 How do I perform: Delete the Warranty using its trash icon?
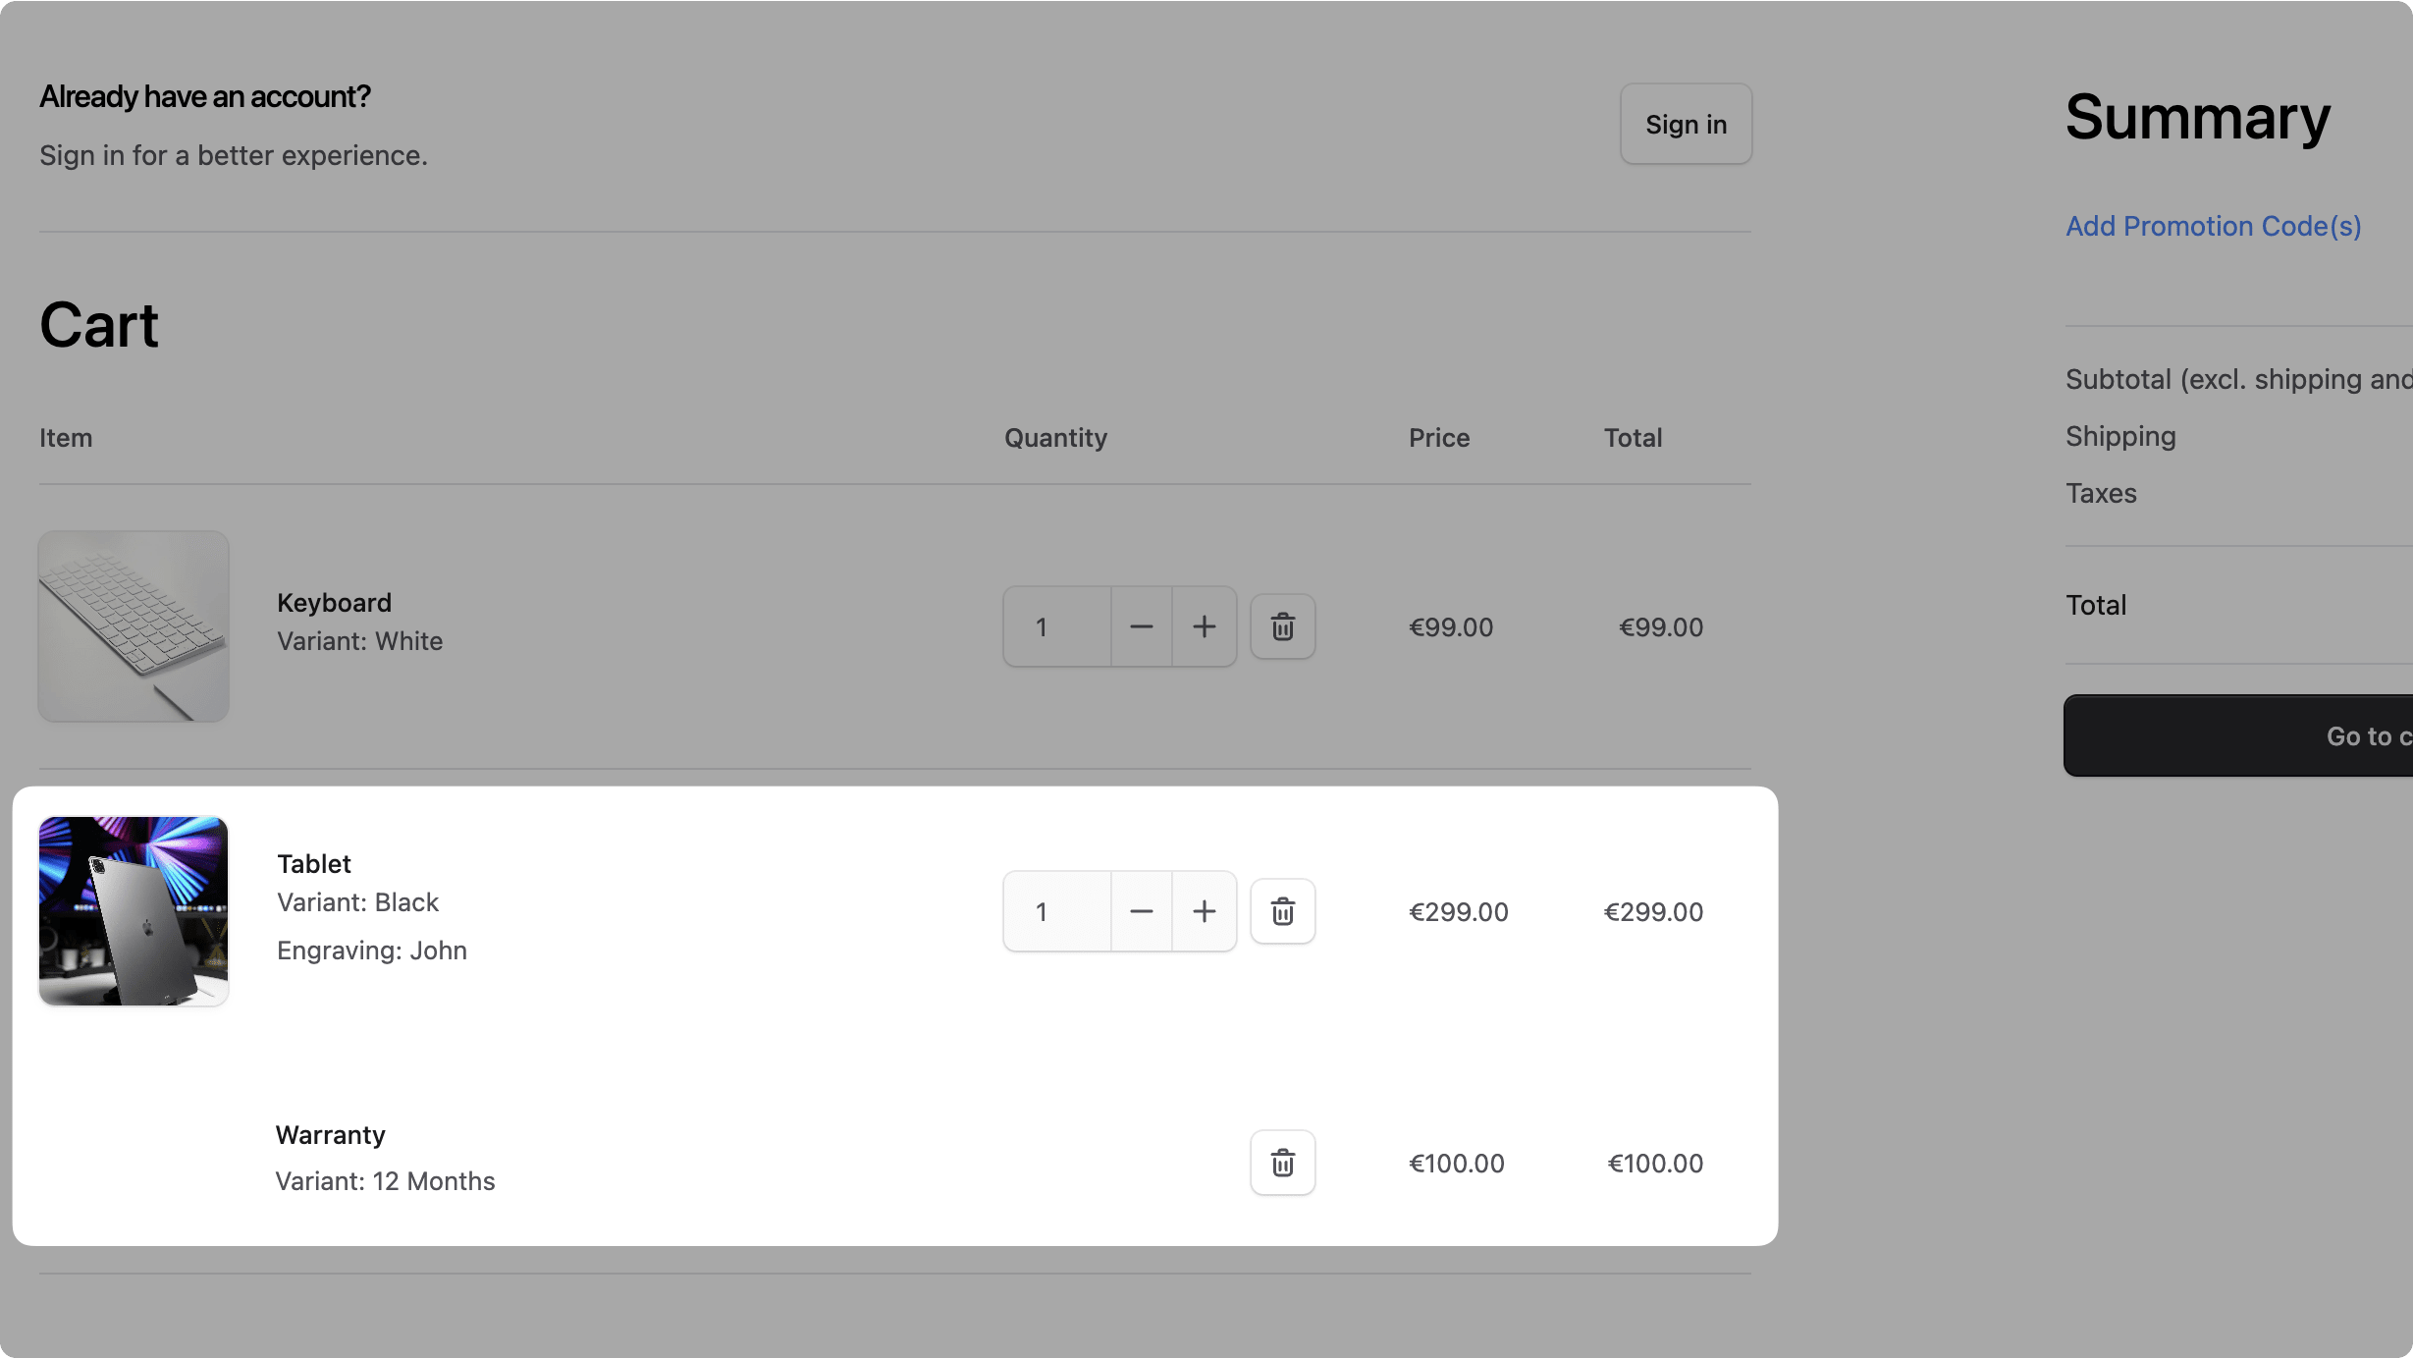(1282, 1163)
